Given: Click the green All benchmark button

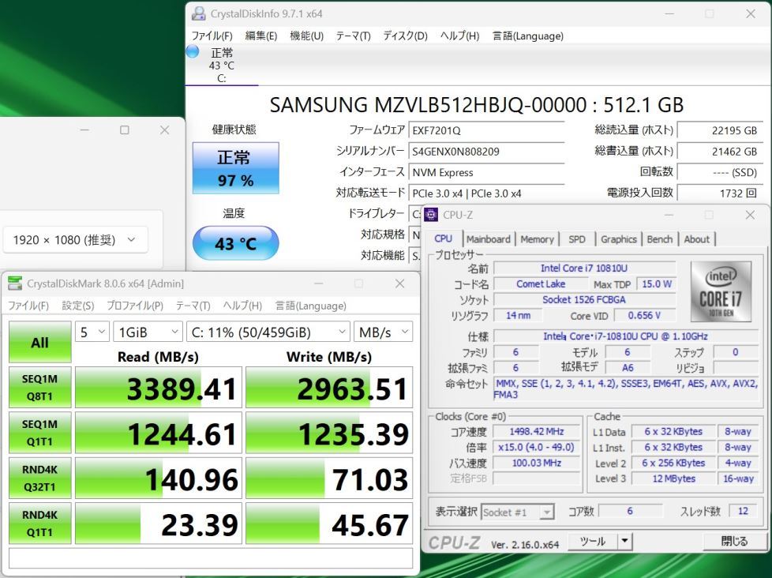Looking at the screenshot, I should click(40, 342).
